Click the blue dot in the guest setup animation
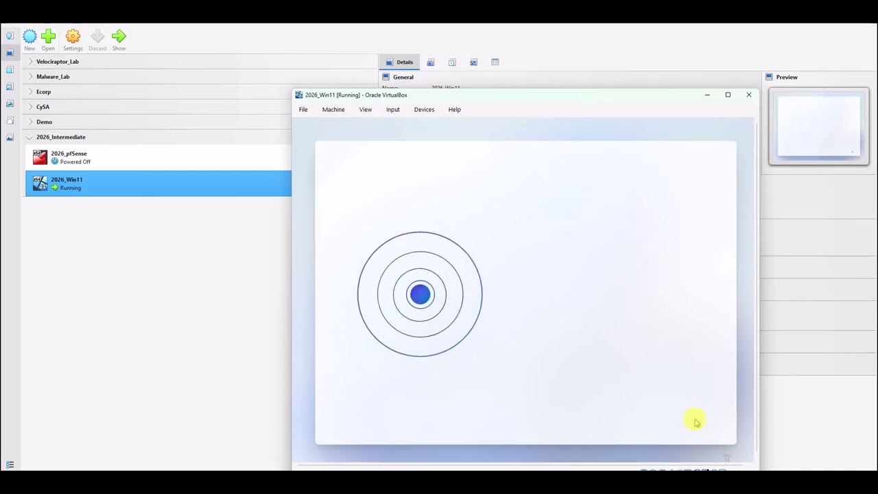The width and height of the screenshot is (878, 494). click(420, 294)
